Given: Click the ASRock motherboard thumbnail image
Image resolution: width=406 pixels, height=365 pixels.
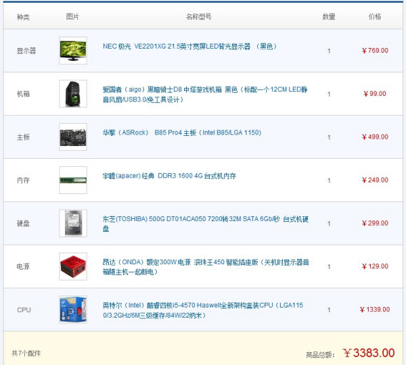Looking at the screenshot, I should point(73,137).
